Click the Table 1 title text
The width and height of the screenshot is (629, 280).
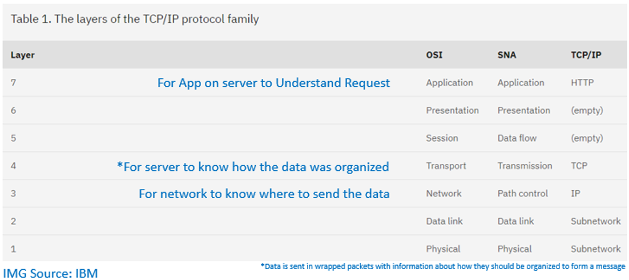click(x=135, y=19)
